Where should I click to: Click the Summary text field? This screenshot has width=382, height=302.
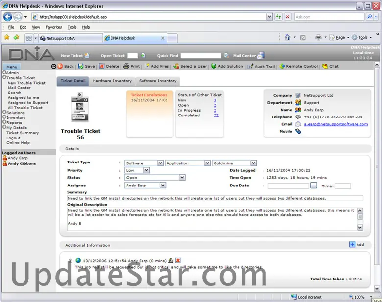click(x=215, y=198)
